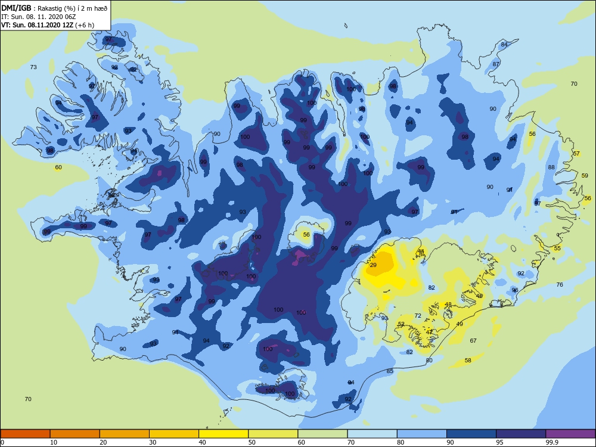
Task: Click the humidity value 55 on the map
Action: click(557, 248)
